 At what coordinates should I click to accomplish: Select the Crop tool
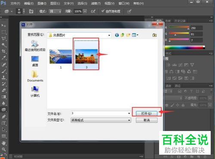pyautogui.click(x=3, y=51)
